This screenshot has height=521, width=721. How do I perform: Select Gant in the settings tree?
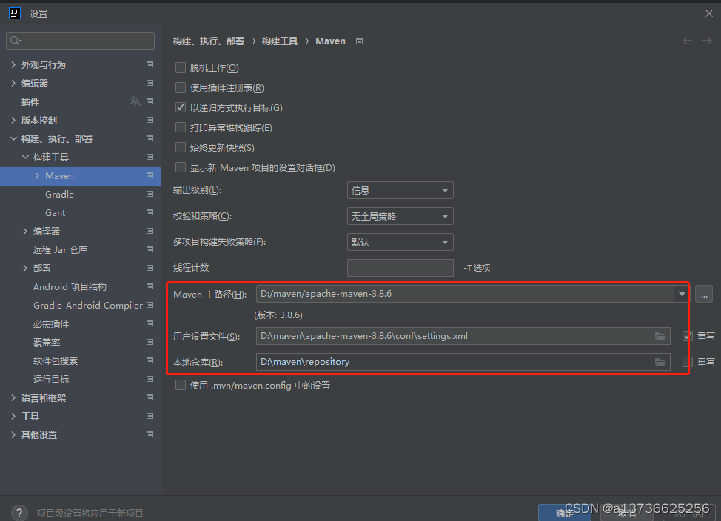click(x=56, y=212)
